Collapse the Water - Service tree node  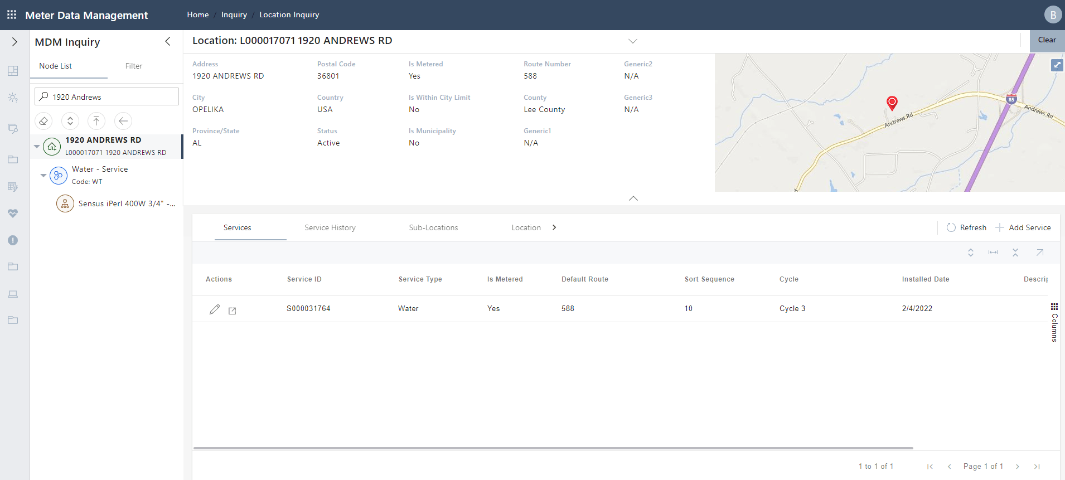(43, 176)
